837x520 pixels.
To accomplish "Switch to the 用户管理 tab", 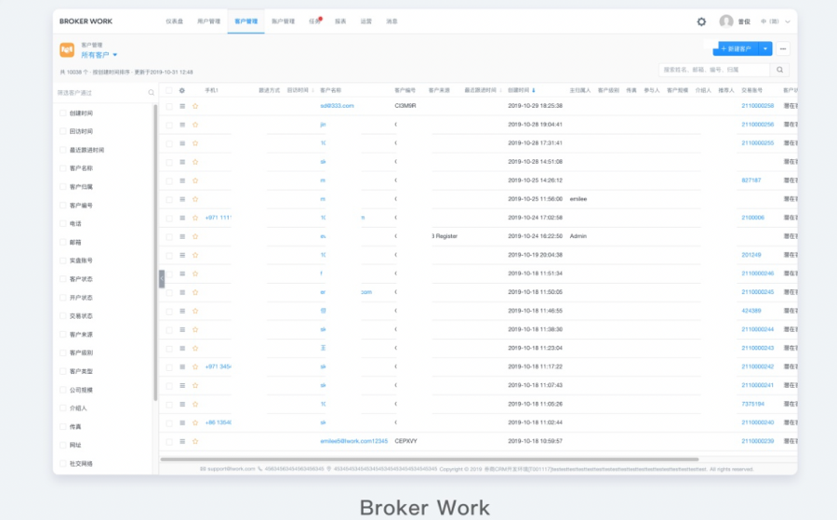I will (208, 21).
